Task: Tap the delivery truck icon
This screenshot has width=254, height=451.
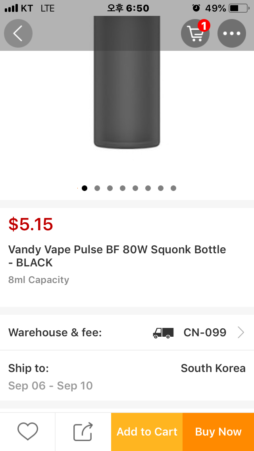Action: click(x=163, y=333)
